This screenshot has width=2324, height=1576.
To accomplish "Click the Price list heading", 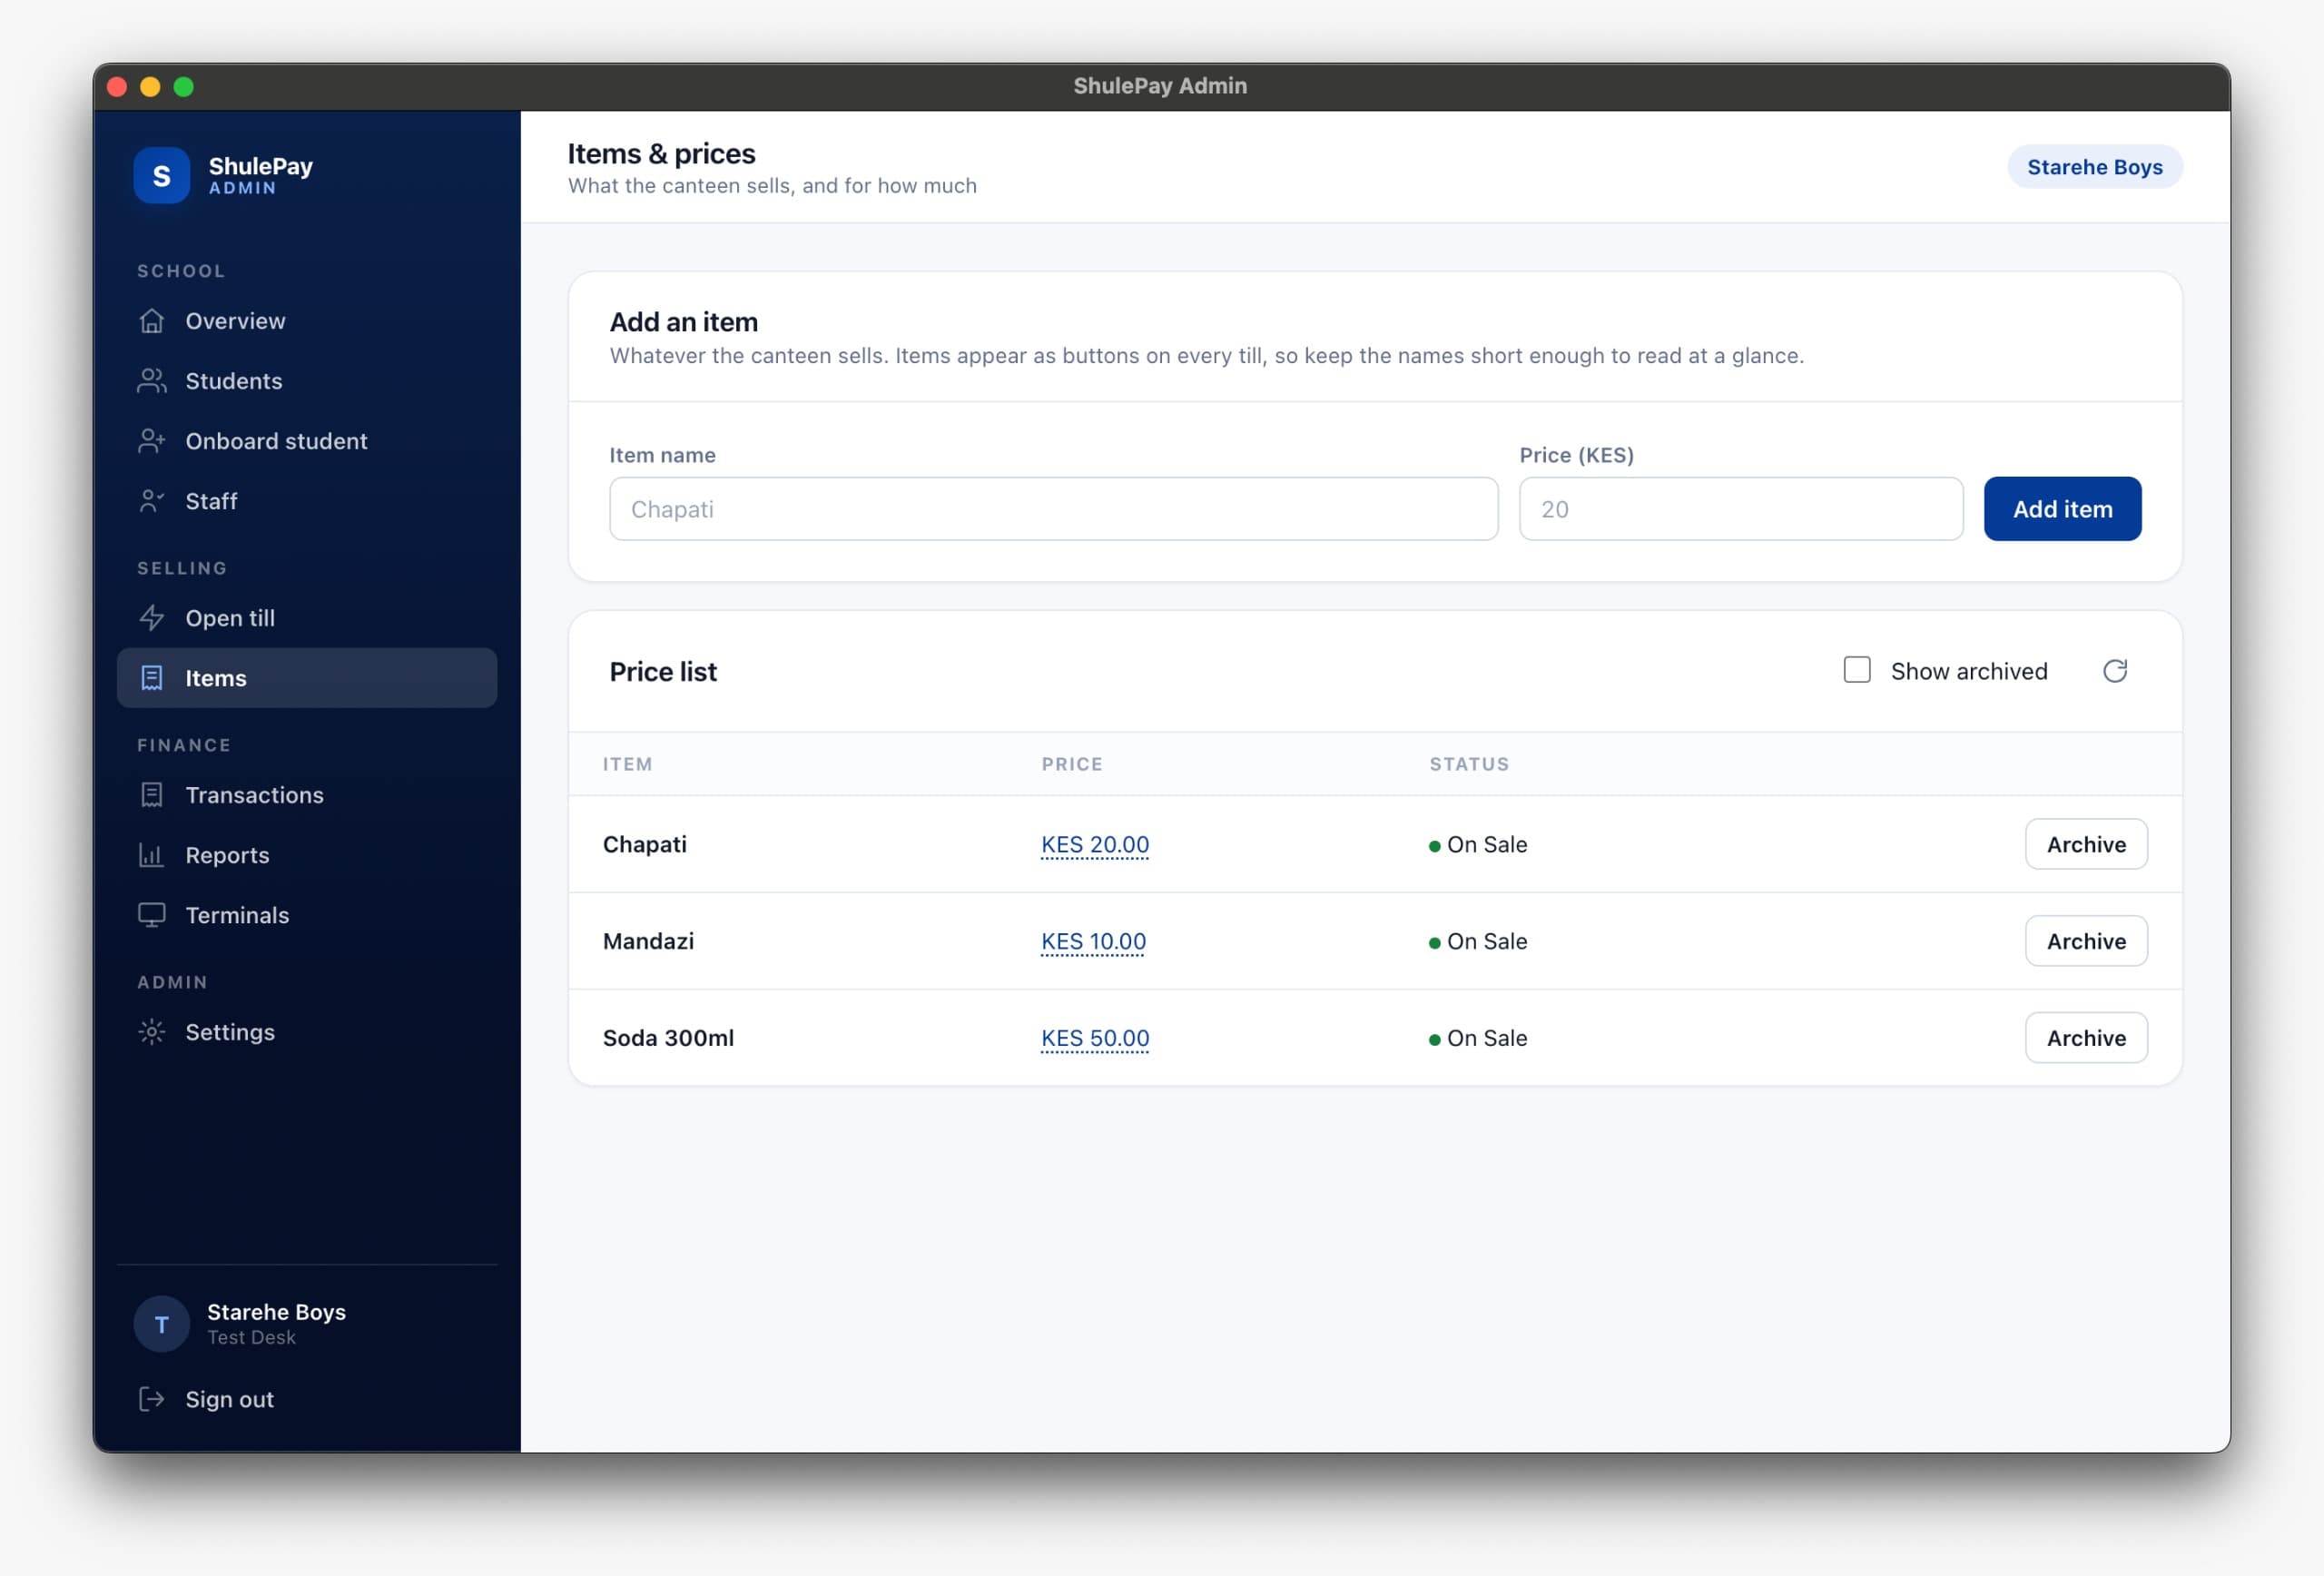I will (x=663, y=672).
